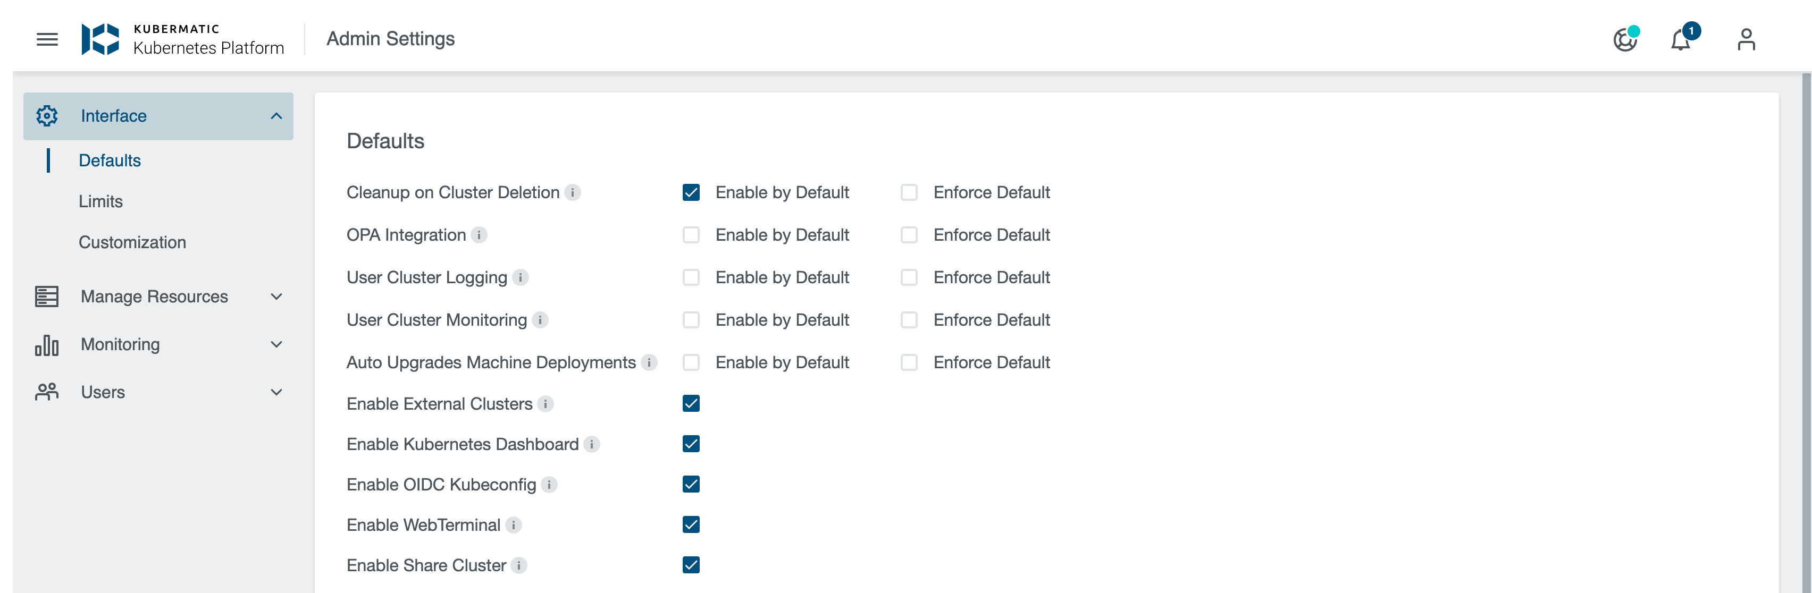The width and height of the screenshot is (1812, 593).
Task: Click the Manage Resources panel icon
Action: tap(46, 296)
